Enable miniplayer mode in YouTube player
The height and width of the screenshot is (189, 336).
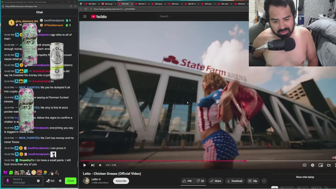321,165
